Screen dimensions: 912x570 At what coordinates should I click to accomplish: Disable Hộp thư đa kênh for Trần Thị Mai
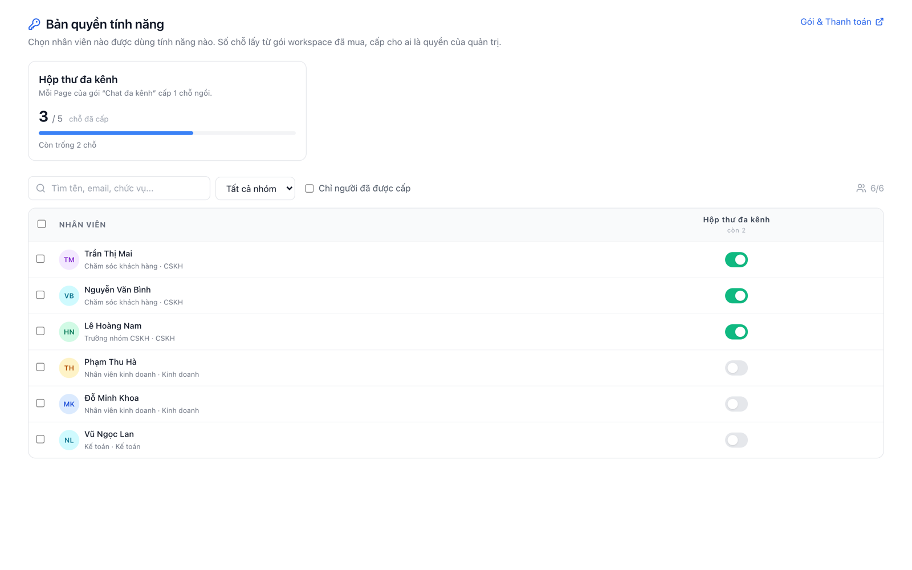point(736,259)
